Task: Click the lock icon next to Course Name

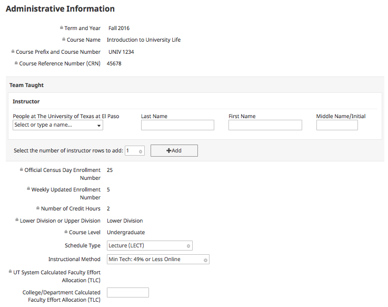Action: (x=64, y=39)
